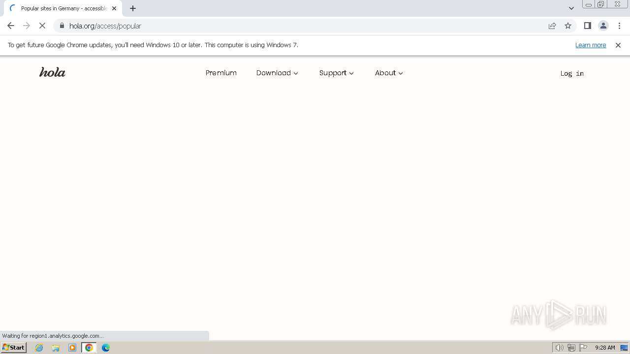
Task: Click the address bar URL
Action: 105,26
